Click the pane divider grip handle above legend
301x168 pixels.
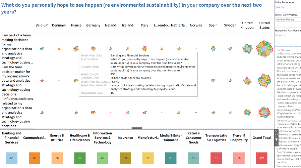pos(137,128)
